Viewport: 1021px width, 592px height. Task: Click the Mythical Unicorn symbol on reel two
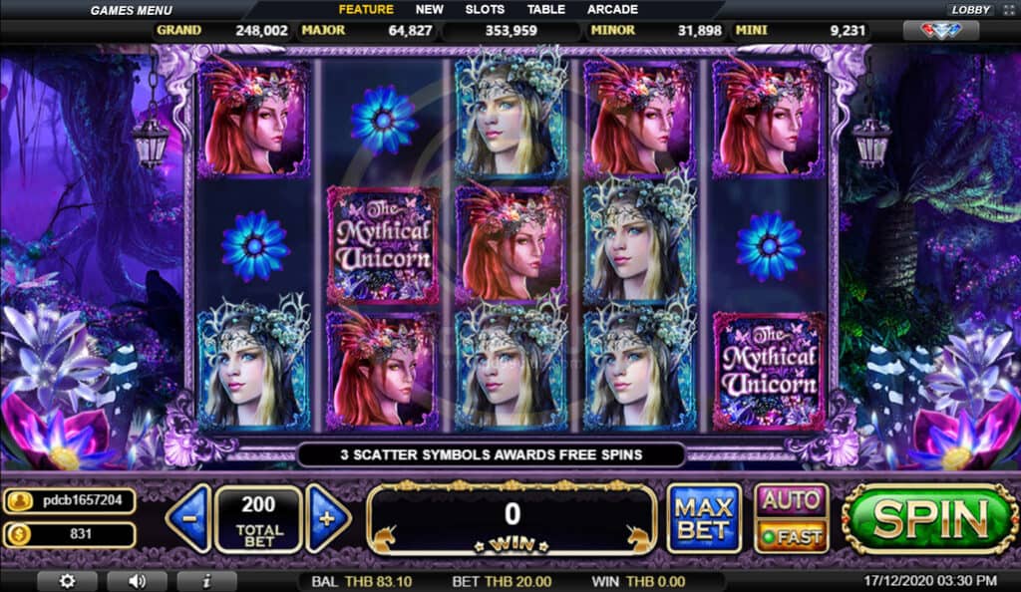coord(384,245)
